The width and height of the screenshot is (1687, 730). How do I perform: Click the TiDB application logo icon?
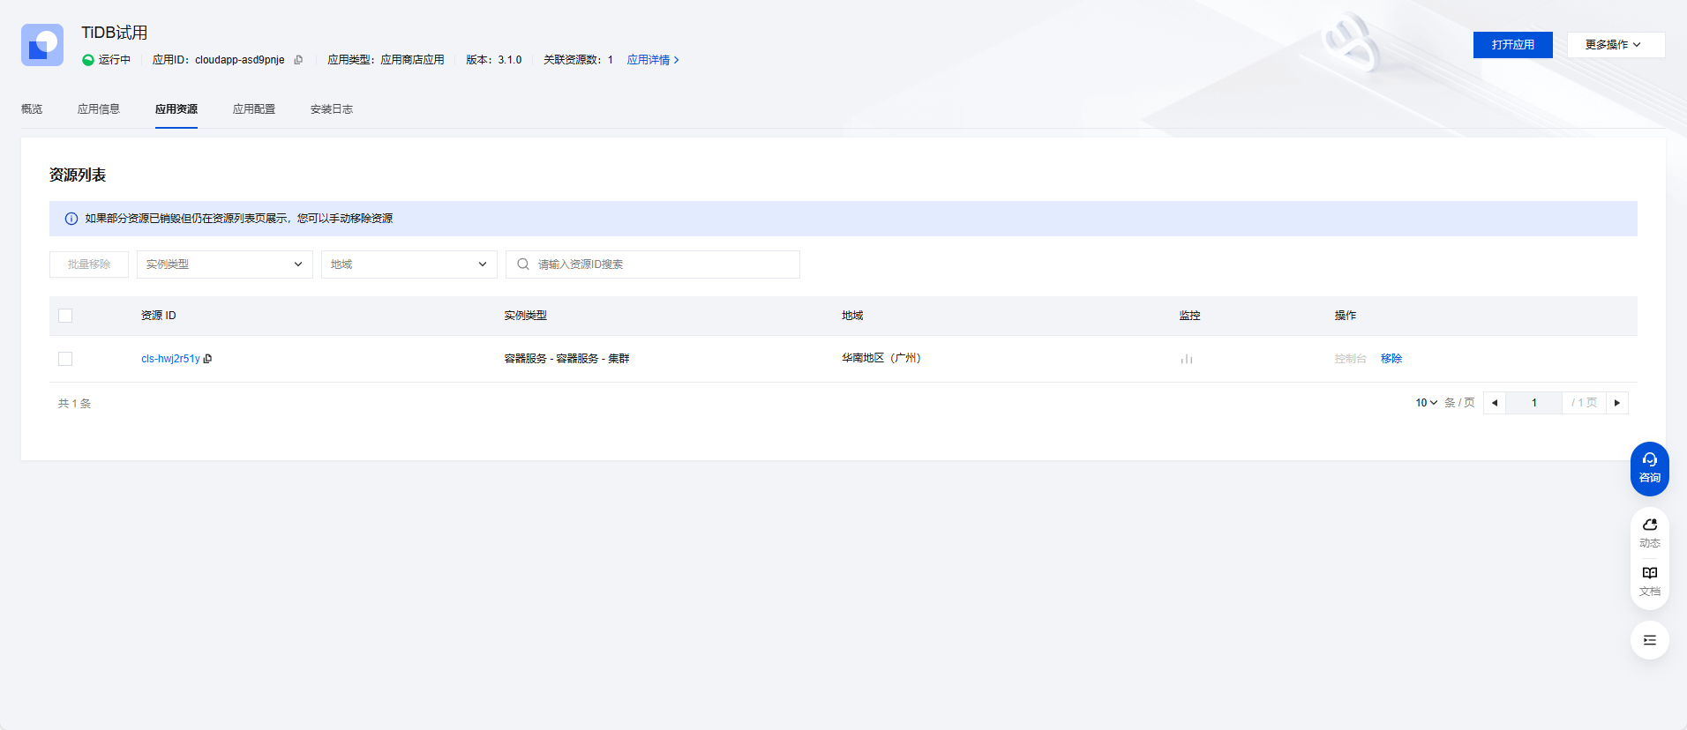coord(42,45)
